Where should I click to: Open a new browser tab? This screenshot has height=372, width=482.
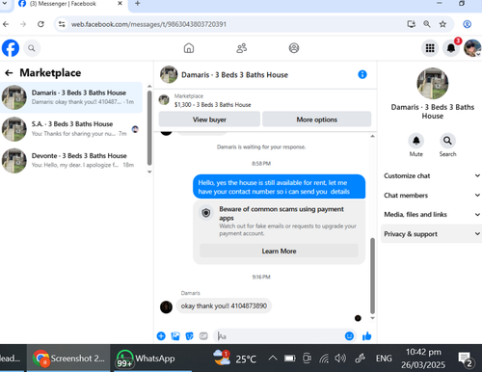(138, 4)
